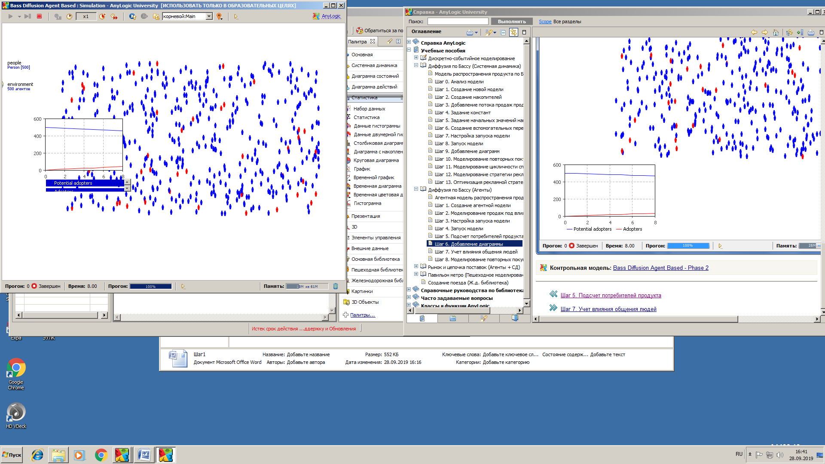Click the Выполнить search button in help
825x464 pixels.
[x=511, y=21]
